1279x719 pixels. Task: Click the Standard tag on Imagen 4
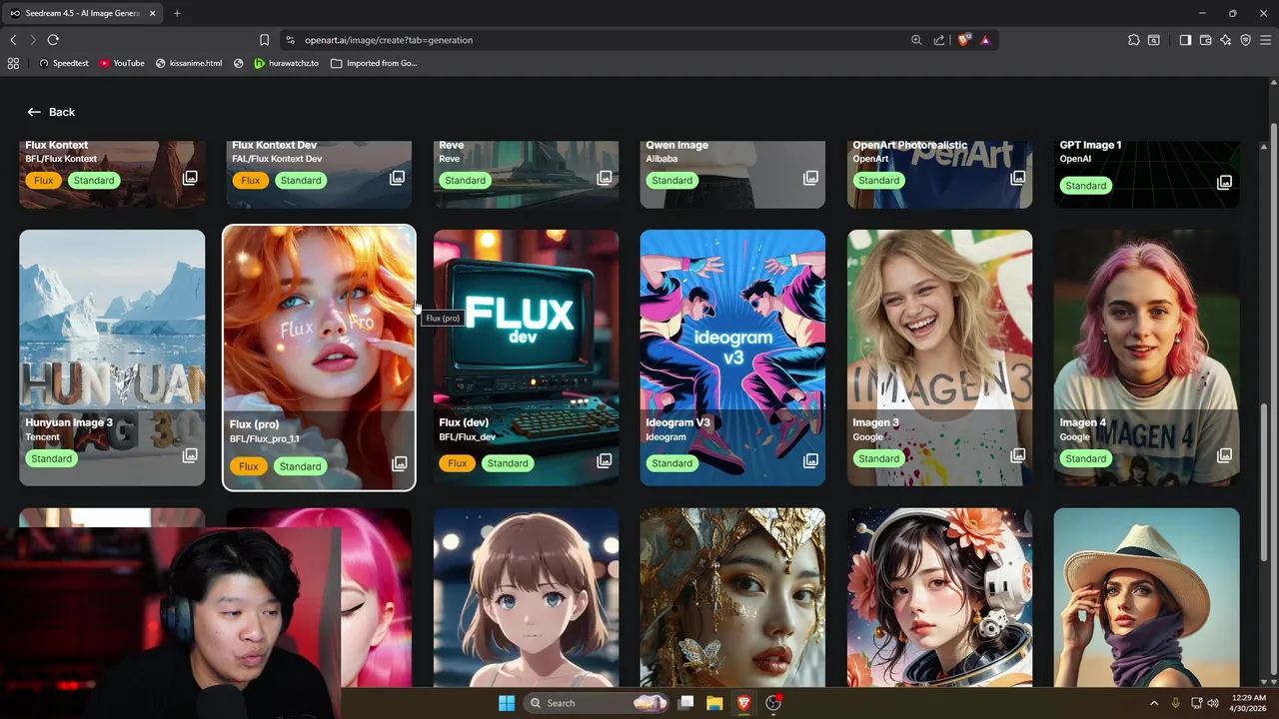coord(1085,458)
